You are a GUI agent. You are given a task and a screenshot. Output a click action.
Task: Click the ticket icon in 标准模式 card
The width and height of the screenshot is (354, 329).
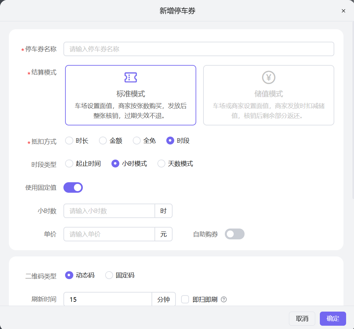(x=130, y=77)
